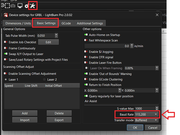Click whitespace scan speed stepper
The width and height of the screenshot is (180, 135).
pos(132,46)
